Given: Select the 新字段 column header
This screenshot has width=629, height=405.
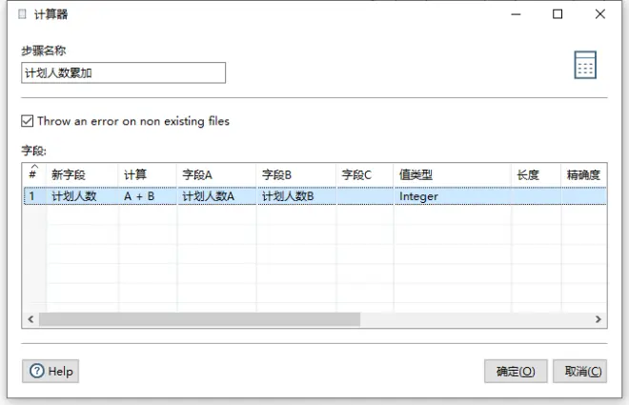Looking at the screenshot, I should (x=82, y=174).
